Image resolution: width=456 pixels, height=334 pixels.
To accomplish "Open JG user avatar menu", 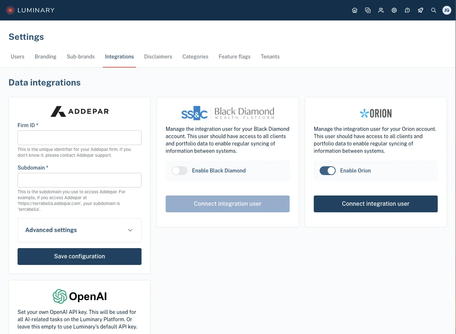I will click(x=446, y=10).
